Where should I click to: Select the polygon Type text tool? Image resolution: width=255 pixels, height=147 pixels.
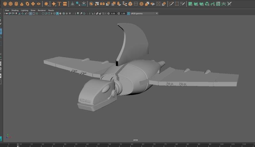(x=59, y=4)
